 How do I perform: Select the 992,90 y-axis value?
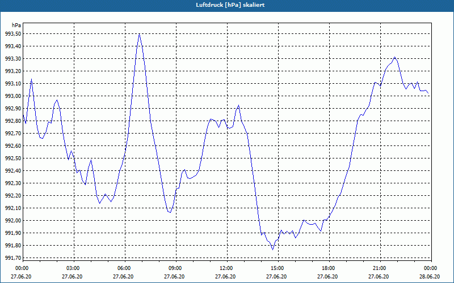[13, 109]
